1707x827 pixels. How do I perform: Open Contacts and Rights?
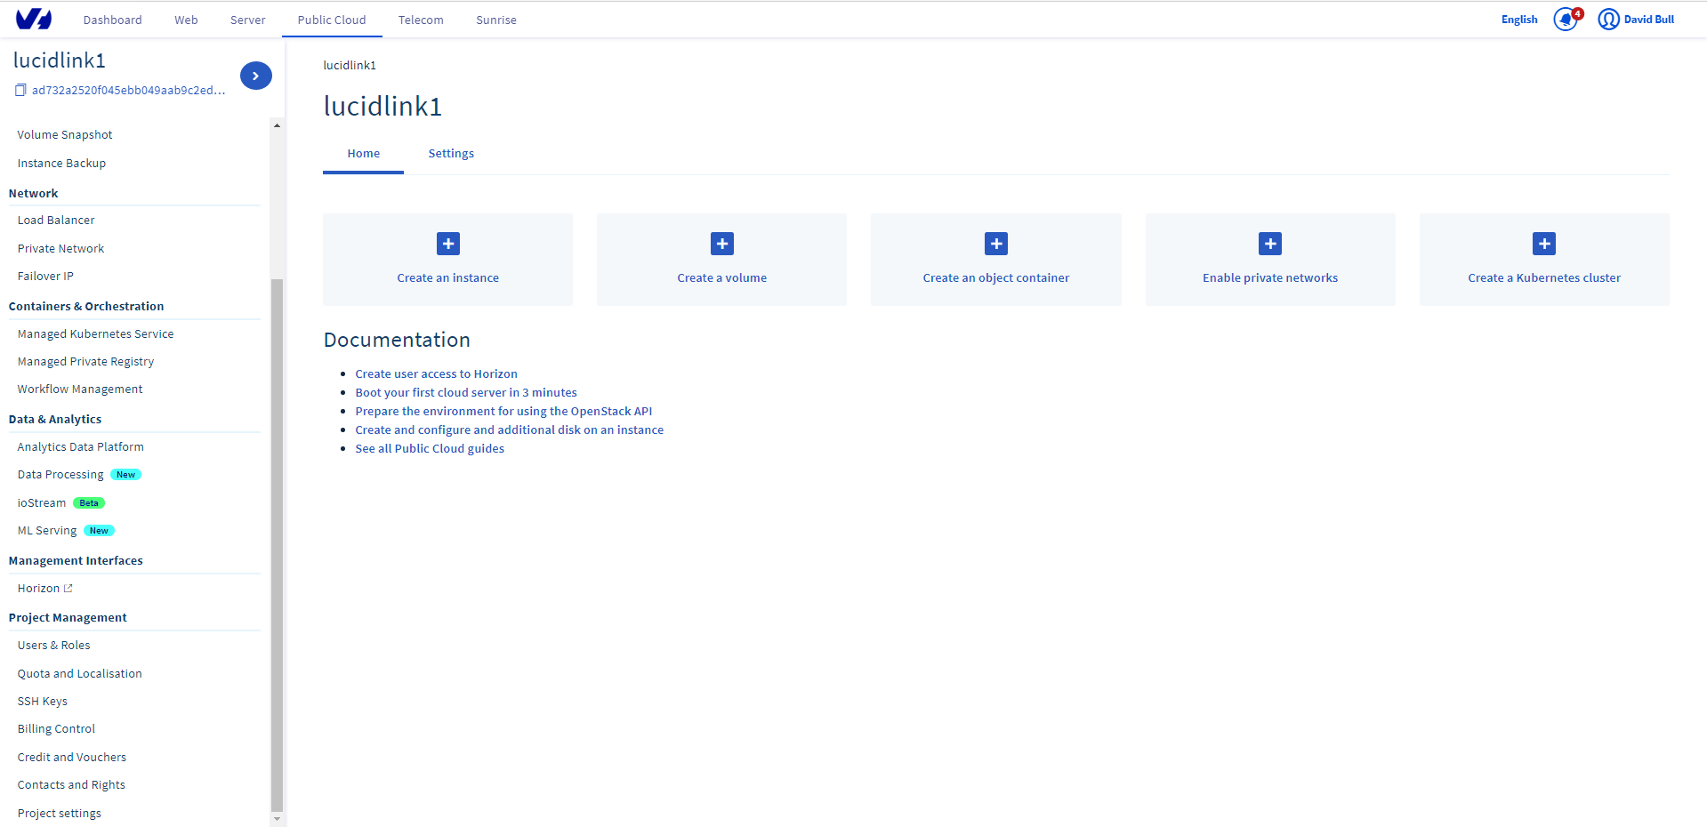coord(71,784)
